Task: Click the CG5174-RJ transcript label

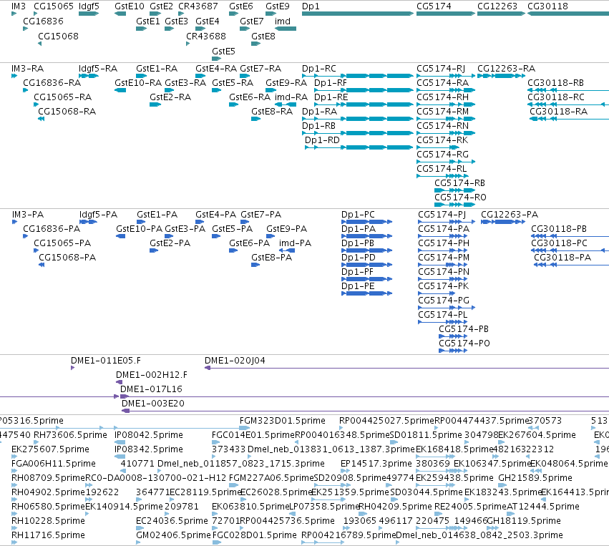Action: [x=441, y=69]
